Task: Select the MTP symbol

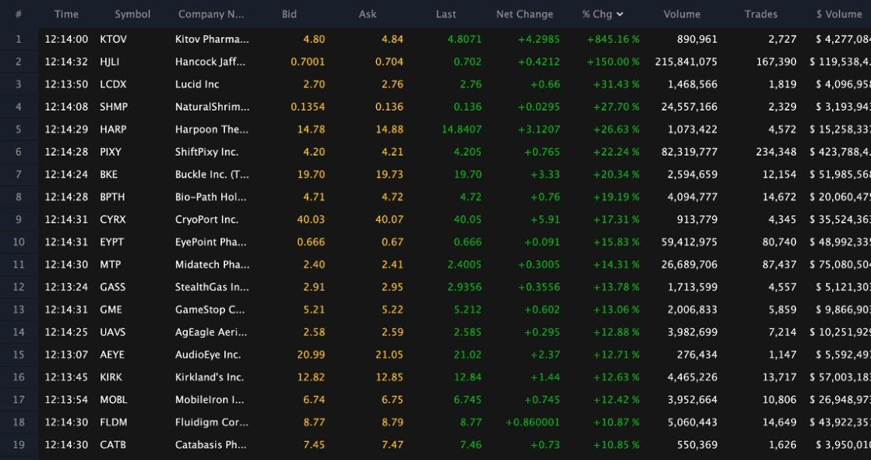Action: click(x=110, y=265)
